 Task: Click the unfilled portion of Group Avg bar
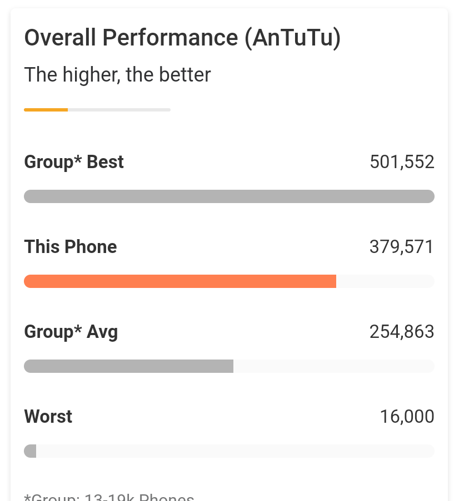[x=334, y=366]
